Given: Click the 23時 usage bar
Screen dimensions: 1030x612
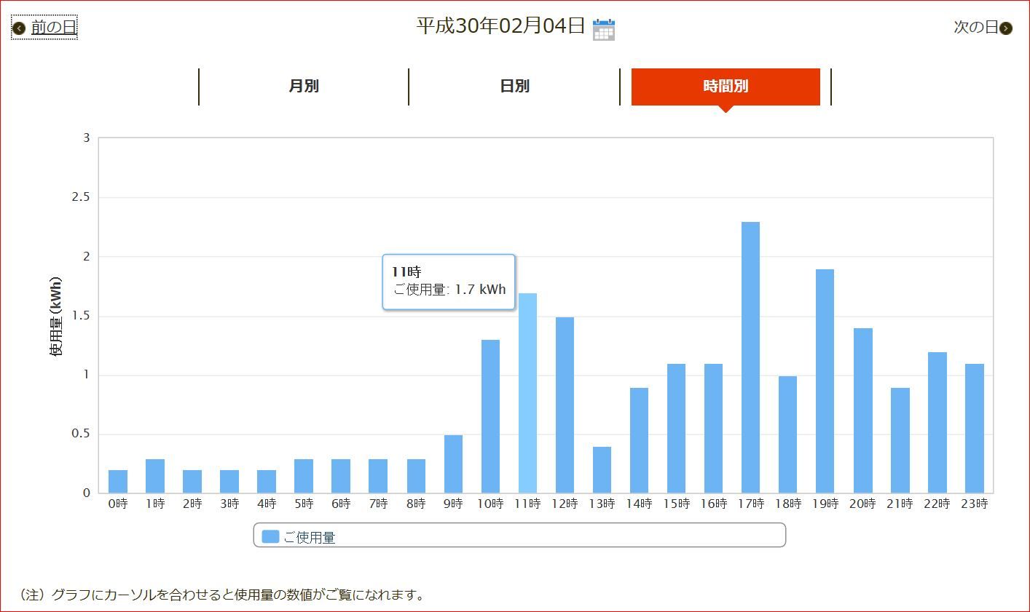Looking at the screenshot, I should click(974, 429).
